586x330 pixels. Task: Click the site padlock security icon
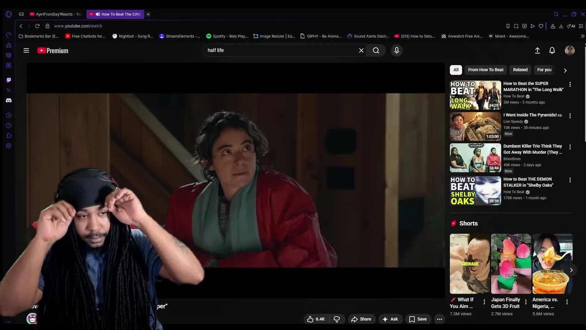click(x=47, y=26)
